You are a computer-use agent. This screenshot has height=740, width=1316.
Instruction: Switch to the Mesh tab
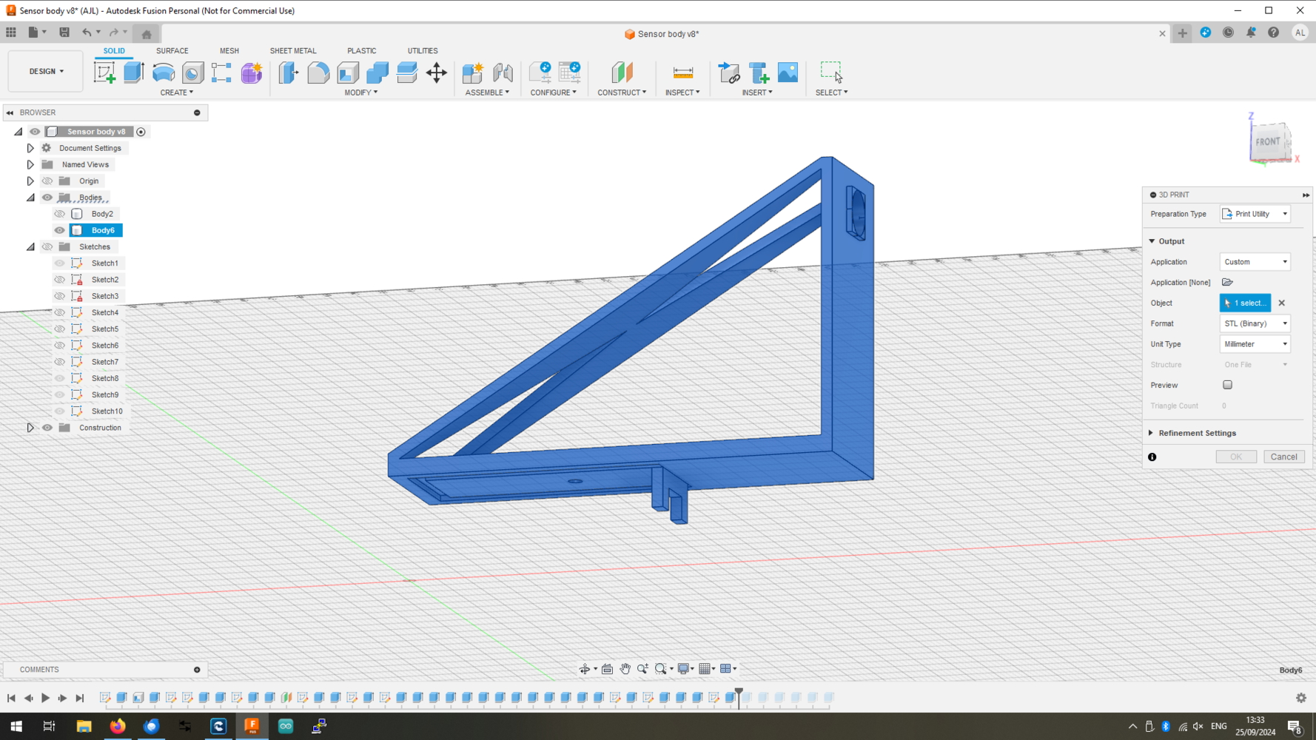coord(229,51)
